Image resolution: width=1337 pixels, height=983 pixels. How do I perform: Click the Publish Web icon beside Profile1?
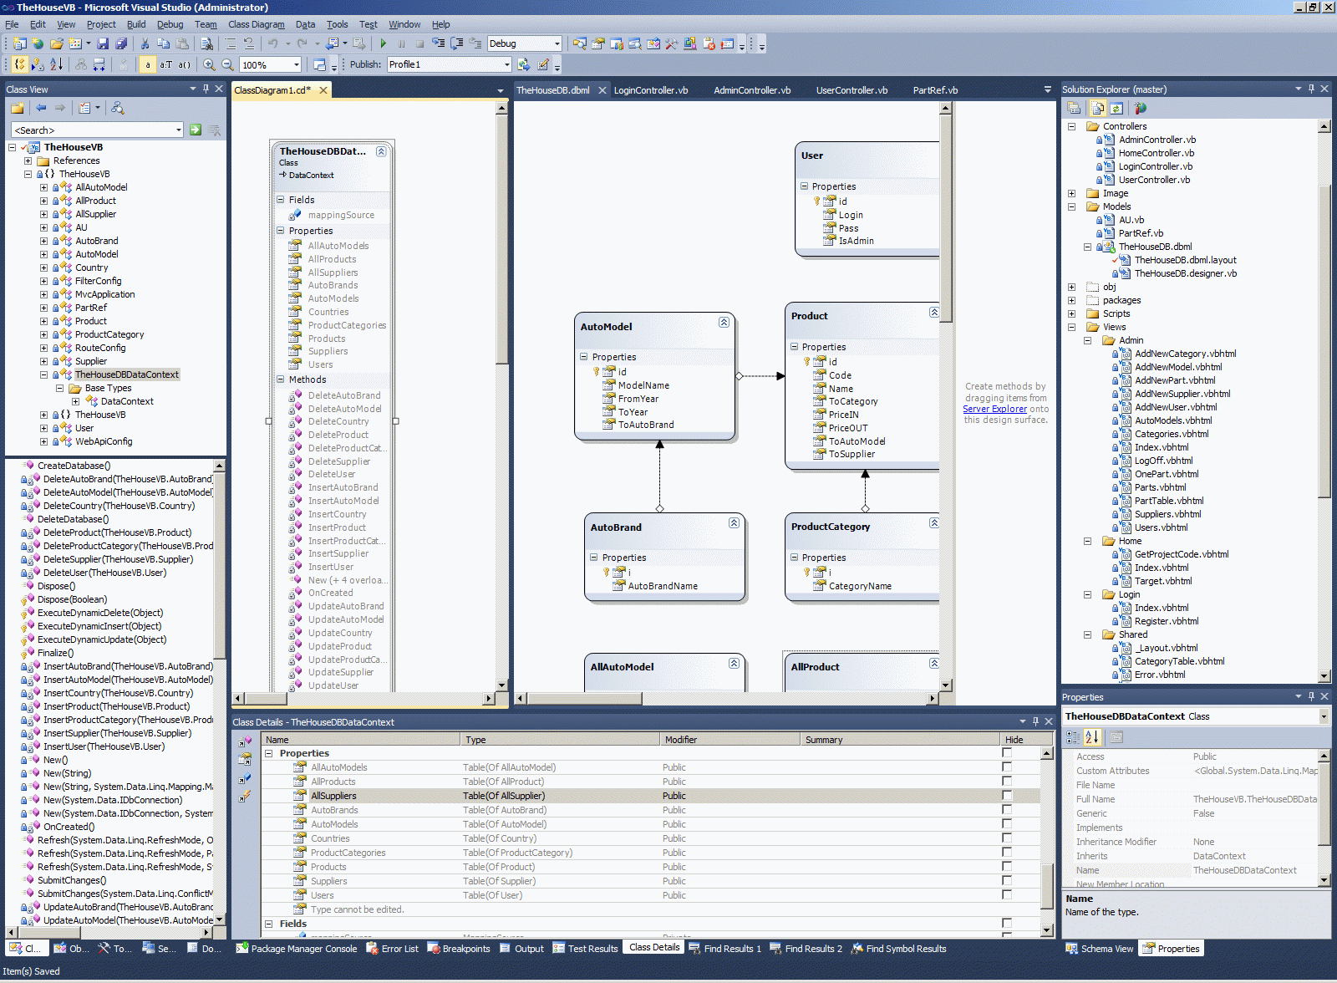coord(524,64)
